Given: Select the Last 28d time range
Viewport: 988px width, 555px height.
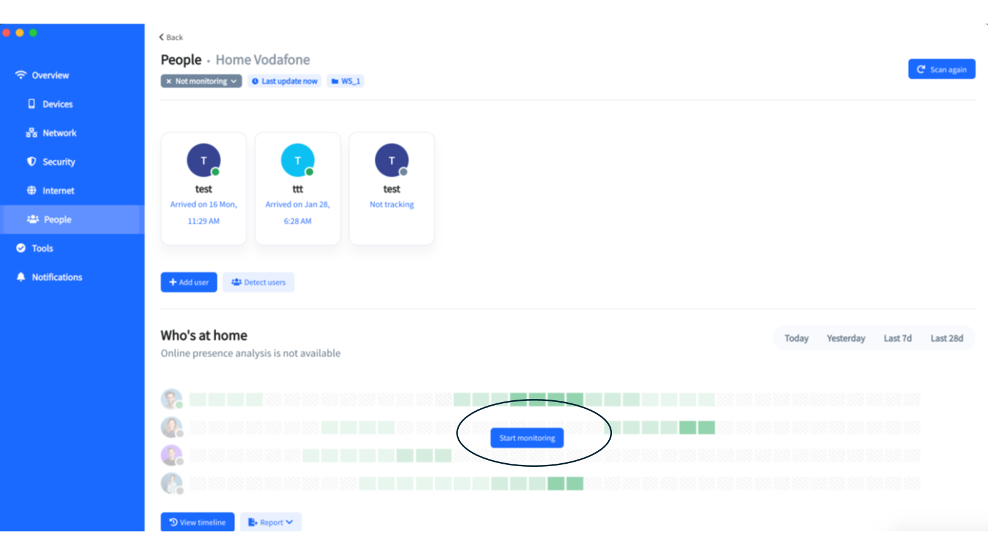Looking at the screenshot, I should [946, 339].
